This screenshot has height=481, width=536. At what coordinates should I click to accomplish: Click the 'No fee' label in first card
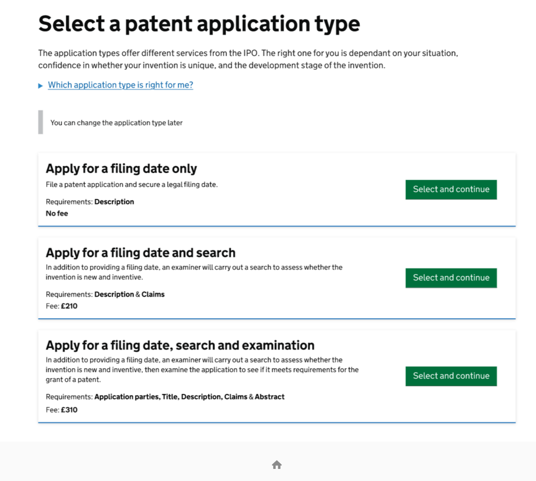pos(57,214)
